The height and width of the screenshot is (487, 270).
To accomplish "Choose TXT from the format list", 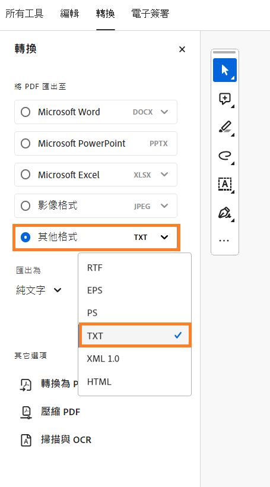I will [x=135, y=336].
